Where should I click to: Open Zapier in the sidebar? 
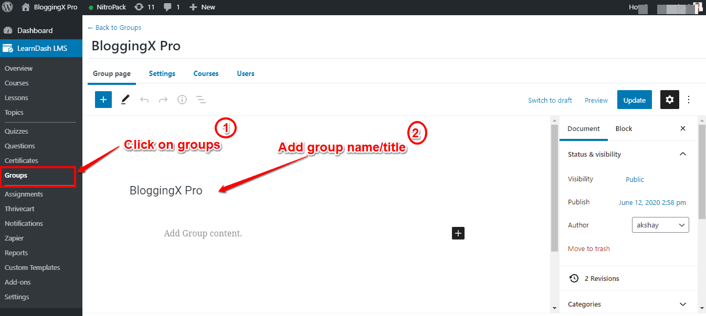click(14, 238)
